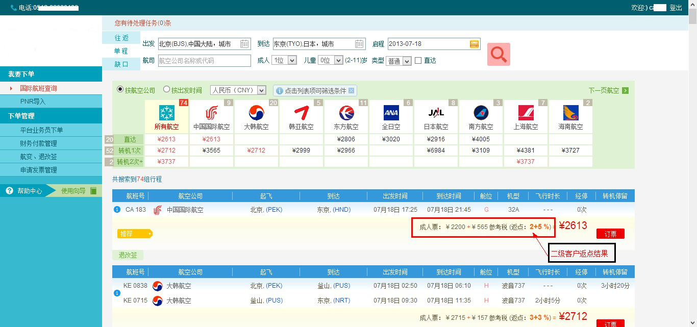Viewport: 697px width, 327px height.
Task: Switch to the 往返 round-trip tab
Action: (x=121, y=38)
